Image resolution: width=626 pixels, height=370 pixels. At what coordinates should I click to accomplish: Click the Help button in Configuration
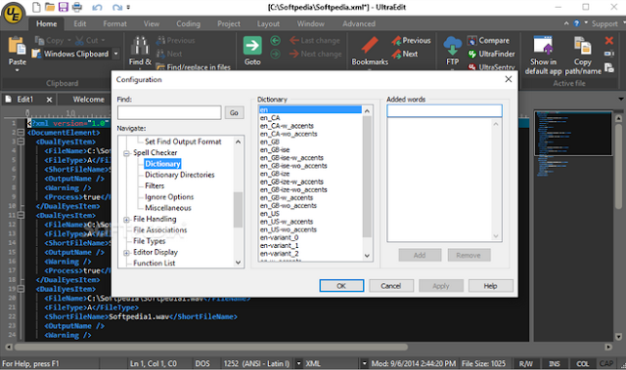pos(491,286)
